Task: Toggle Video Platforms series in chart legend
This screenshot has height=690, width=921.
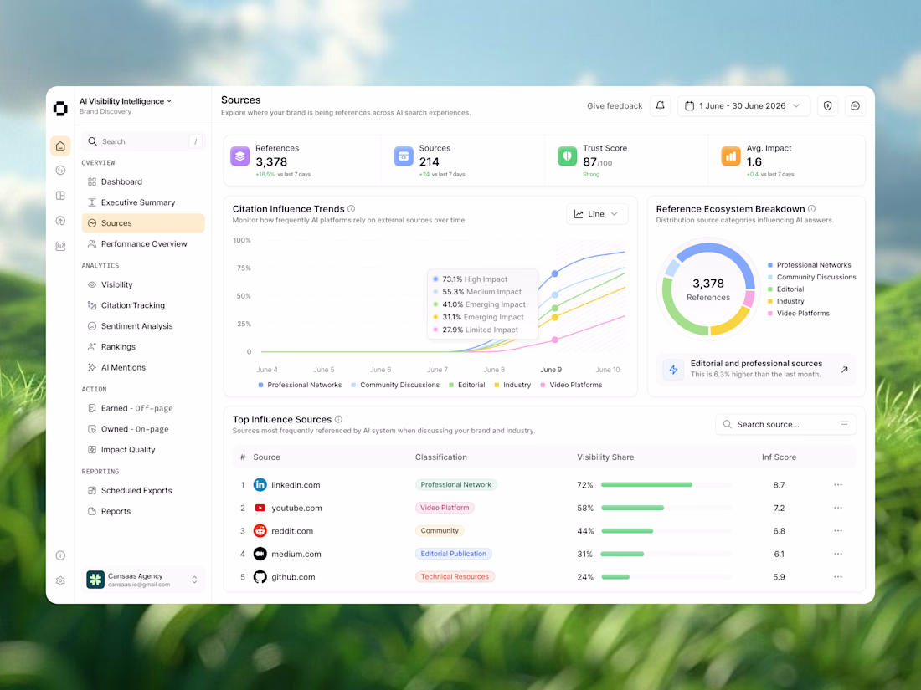Action: tap(572, 385)
